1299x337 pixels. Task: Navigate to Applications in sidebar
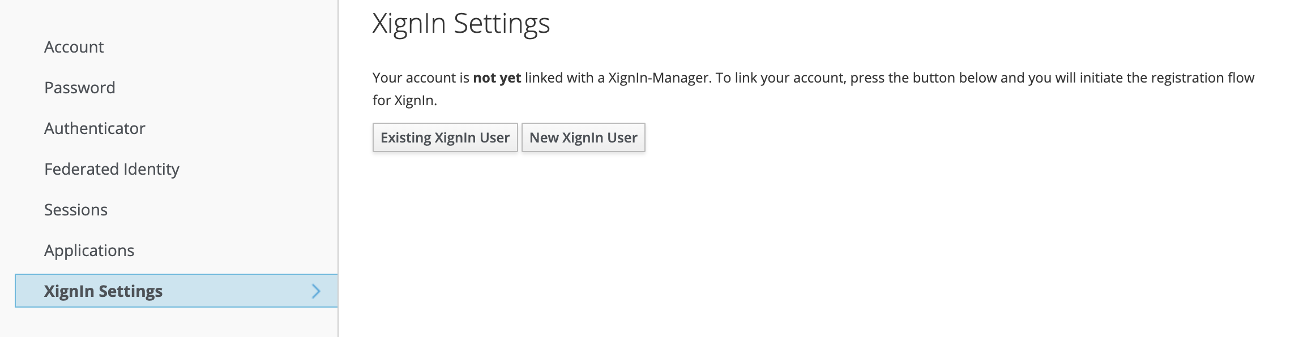click(89, 250)
